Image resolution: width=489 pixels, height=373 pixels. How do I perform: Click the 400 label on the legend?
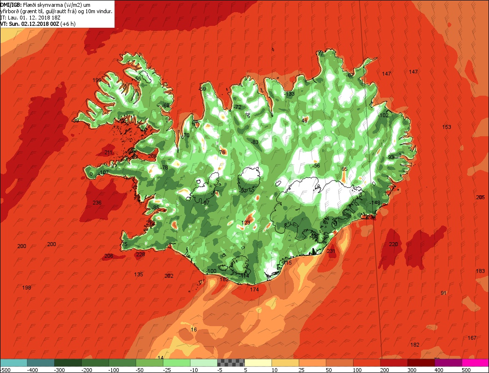coord(439,370)
